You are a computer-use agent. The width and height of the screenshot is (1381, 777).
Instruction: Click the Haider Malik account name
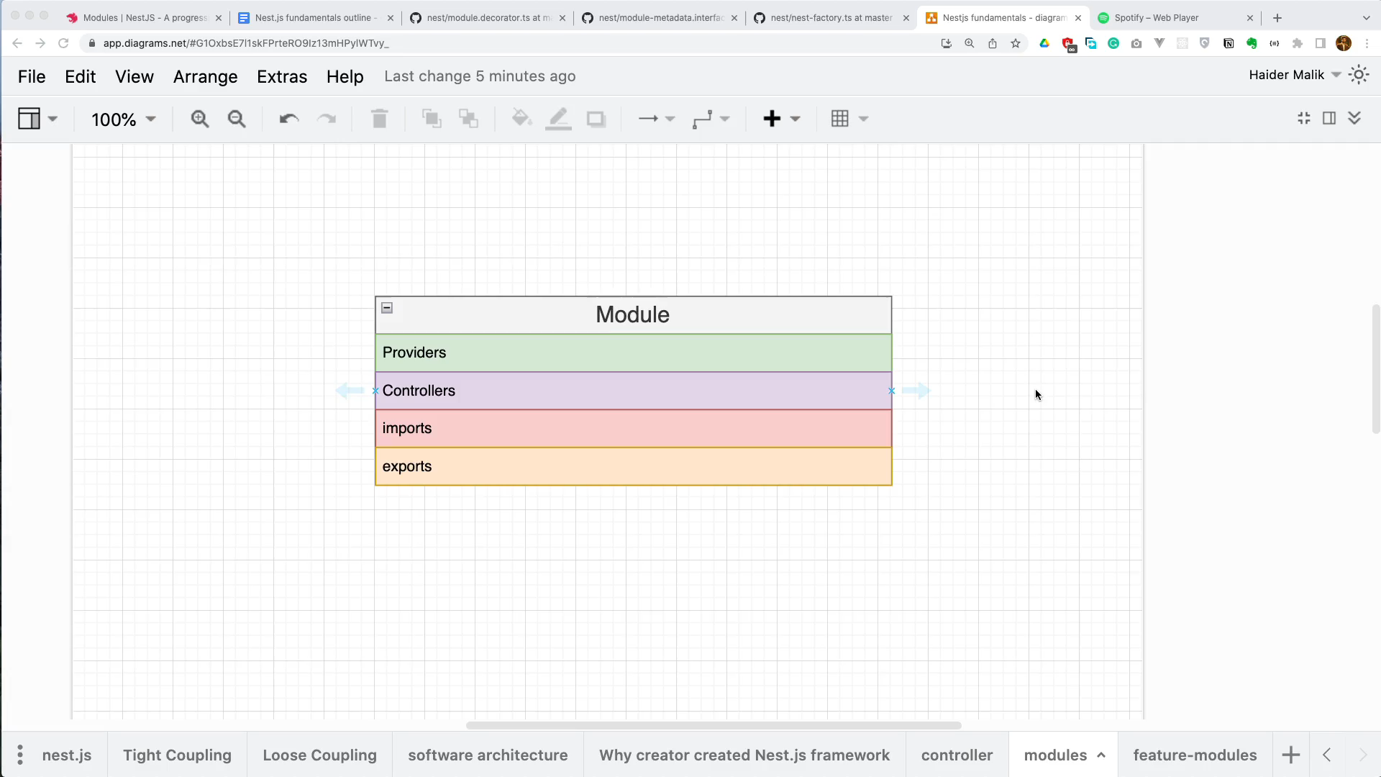(1286, 75)
